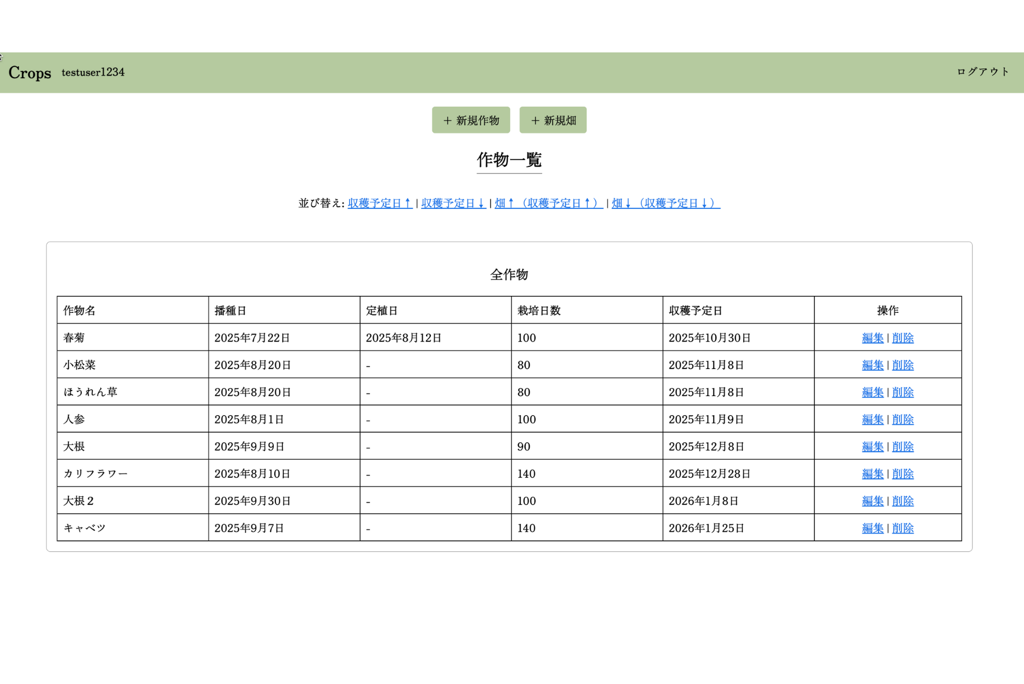Viewport: 1024px width, 684px height.
Task: Edit the 春菊 crop row
Action: (872, 338)
